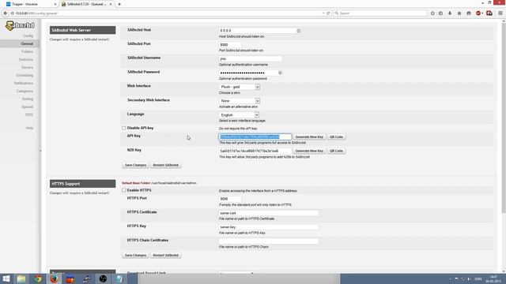506x284 pixels.
Task: Click the HTTPS Chain Certificates field
Action: click(x=269, y=241)
